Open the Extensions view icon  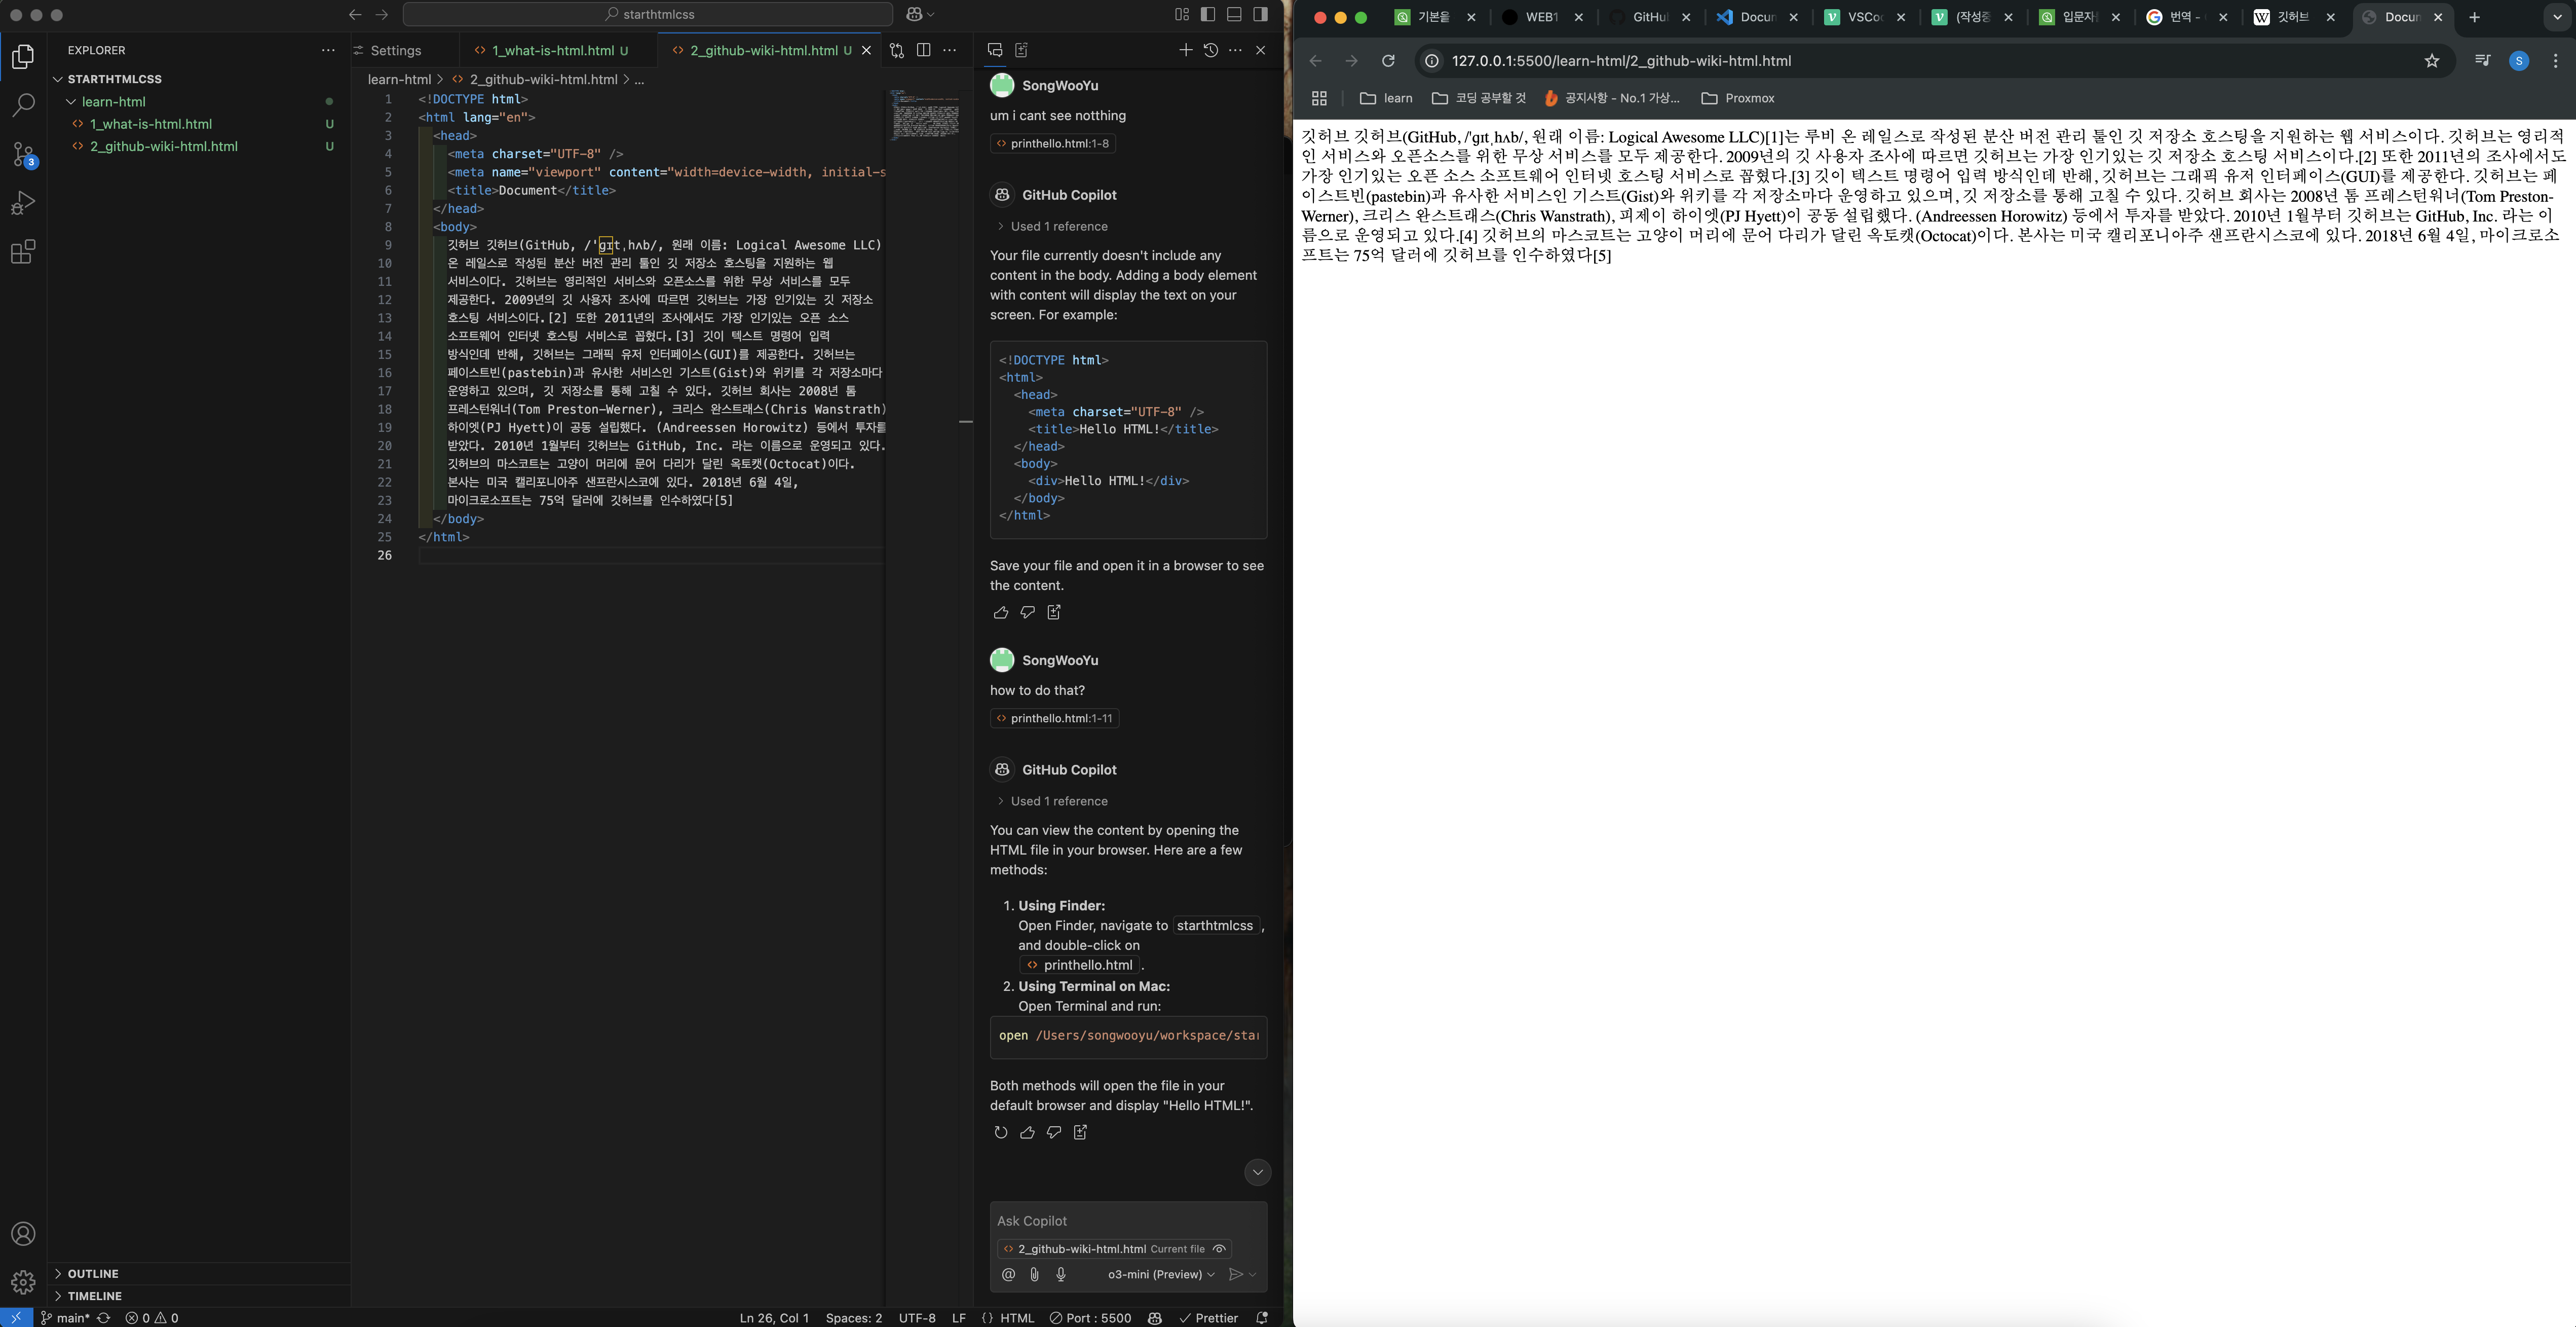pos(23,251)
